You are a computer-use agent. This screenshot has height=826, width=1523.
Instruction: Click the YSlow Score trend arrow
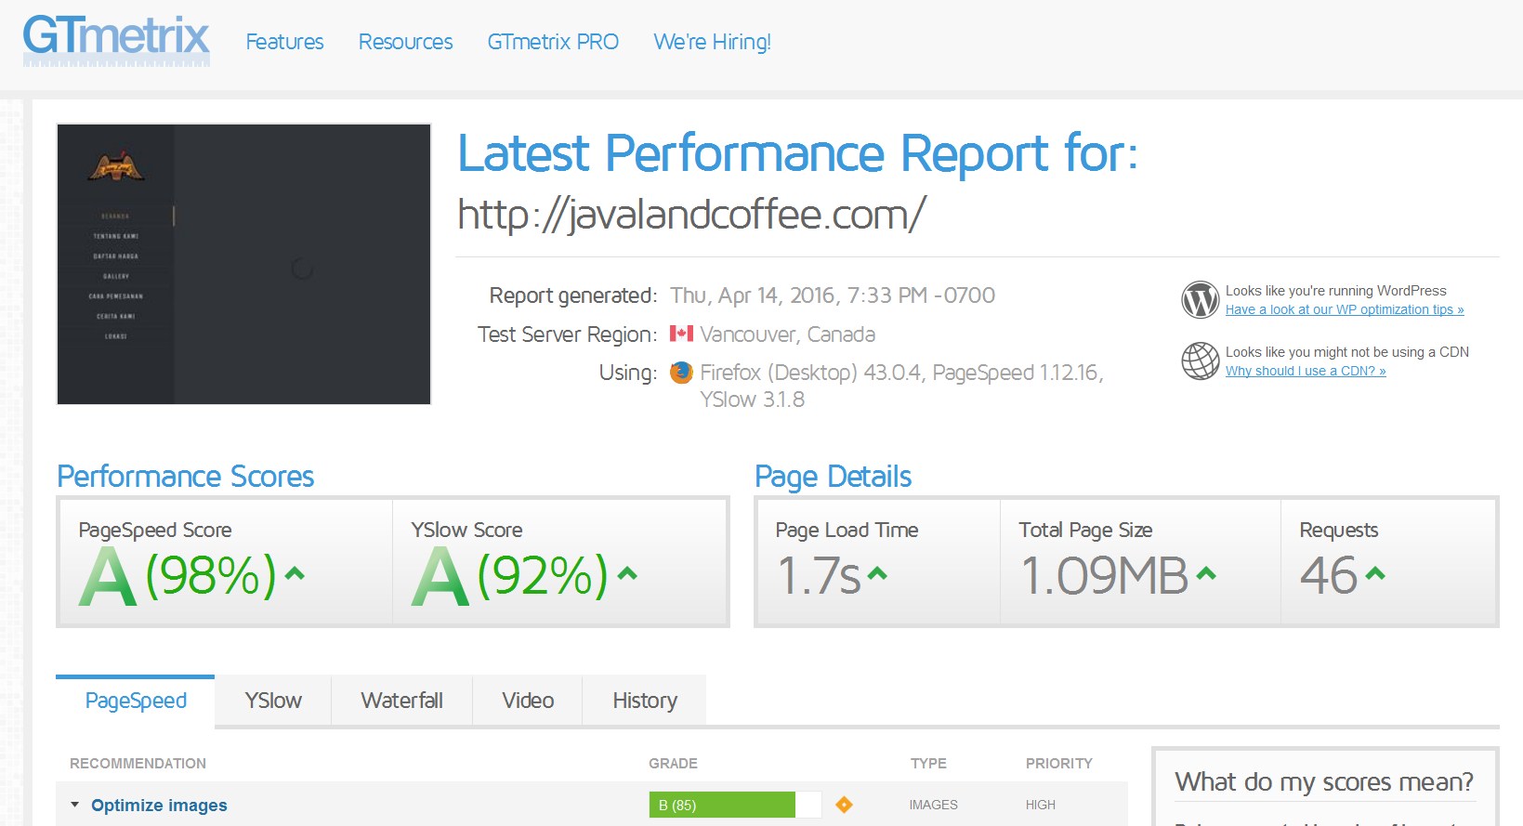(627, 573)
